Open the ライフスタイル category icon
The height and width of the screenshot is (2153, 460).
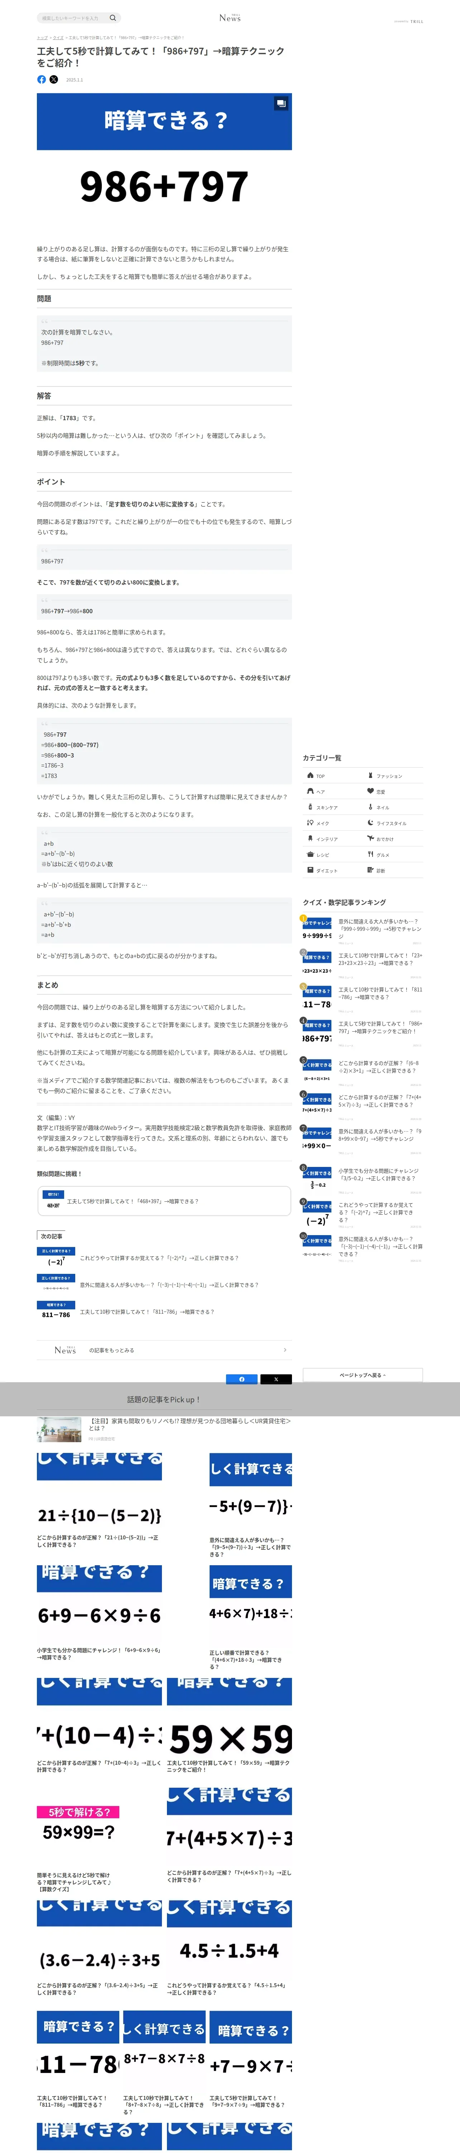coord(371,822)
